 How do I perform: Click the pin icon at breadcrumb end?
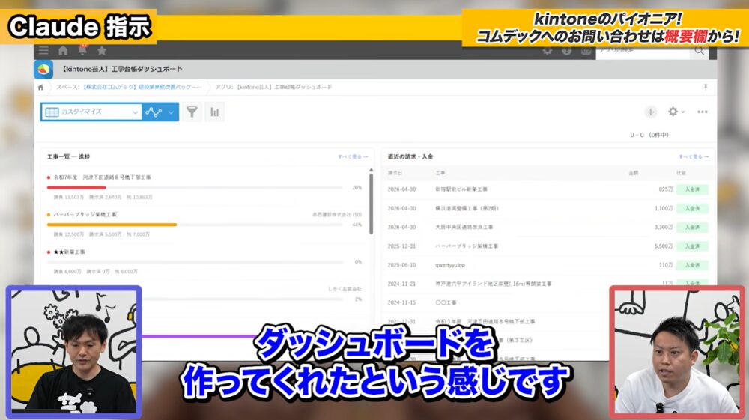pyautogui.click(x=706, y=87)
